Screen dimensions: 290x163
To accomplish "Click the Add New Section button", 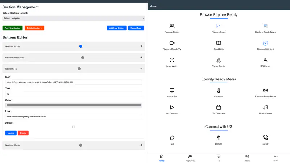I will coord(12,28).
